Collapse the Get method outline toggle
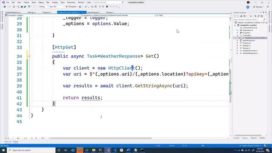The height and width of the screenshot is (153, 272). 29,56
